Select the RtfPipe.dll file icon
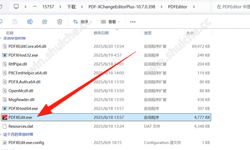Screen dimensions: 250x150 coord(5,64)
